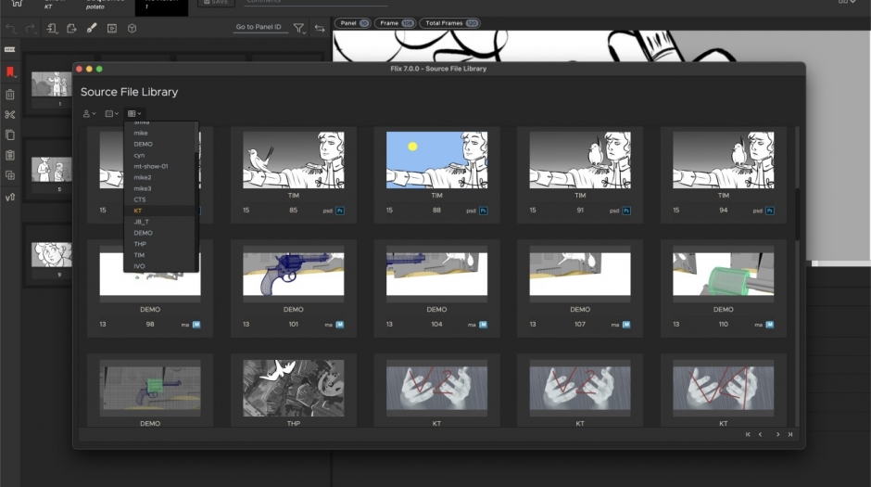This screenshot has width=871, height=487.
Task: Click the clipboard paste icon in the sidebar
Action: tap(10, 155)
